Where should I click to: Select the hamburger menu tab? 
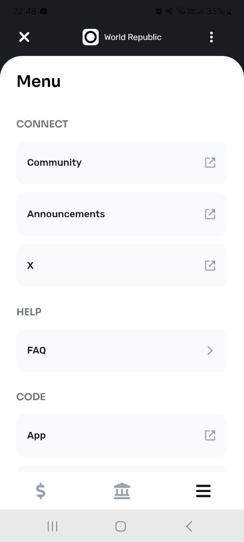click(x=203, y=491)
